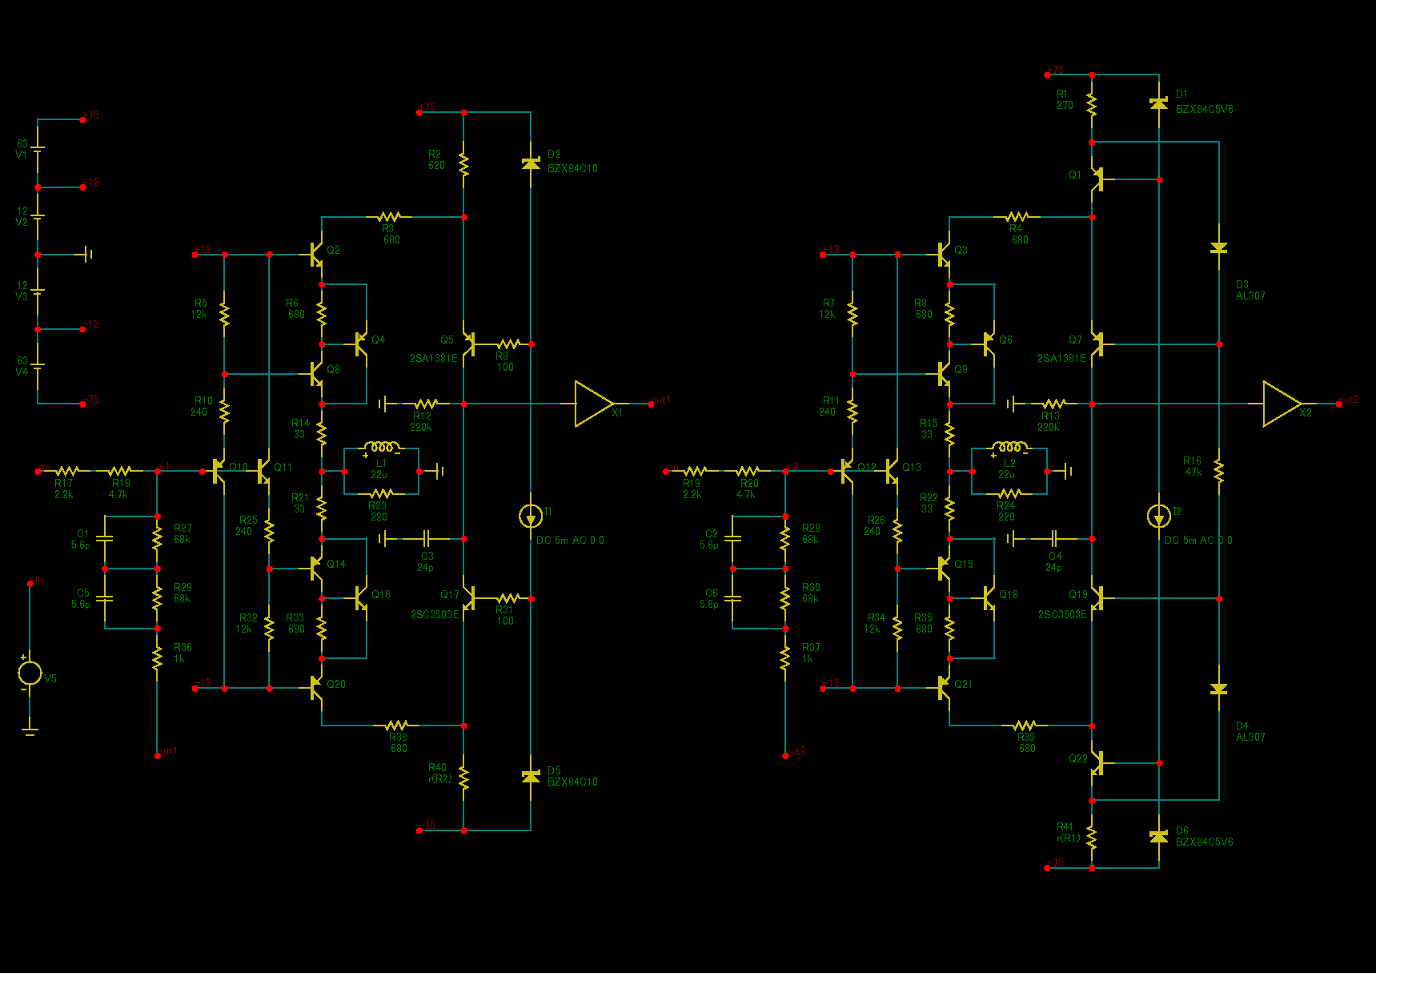Select the Q17 2SC3503E transistor

pyautogui.click(x=469, y=598)
